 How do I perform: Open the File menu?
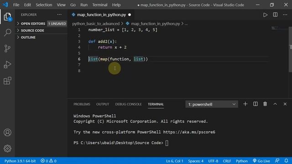click(x=16, y=5)
